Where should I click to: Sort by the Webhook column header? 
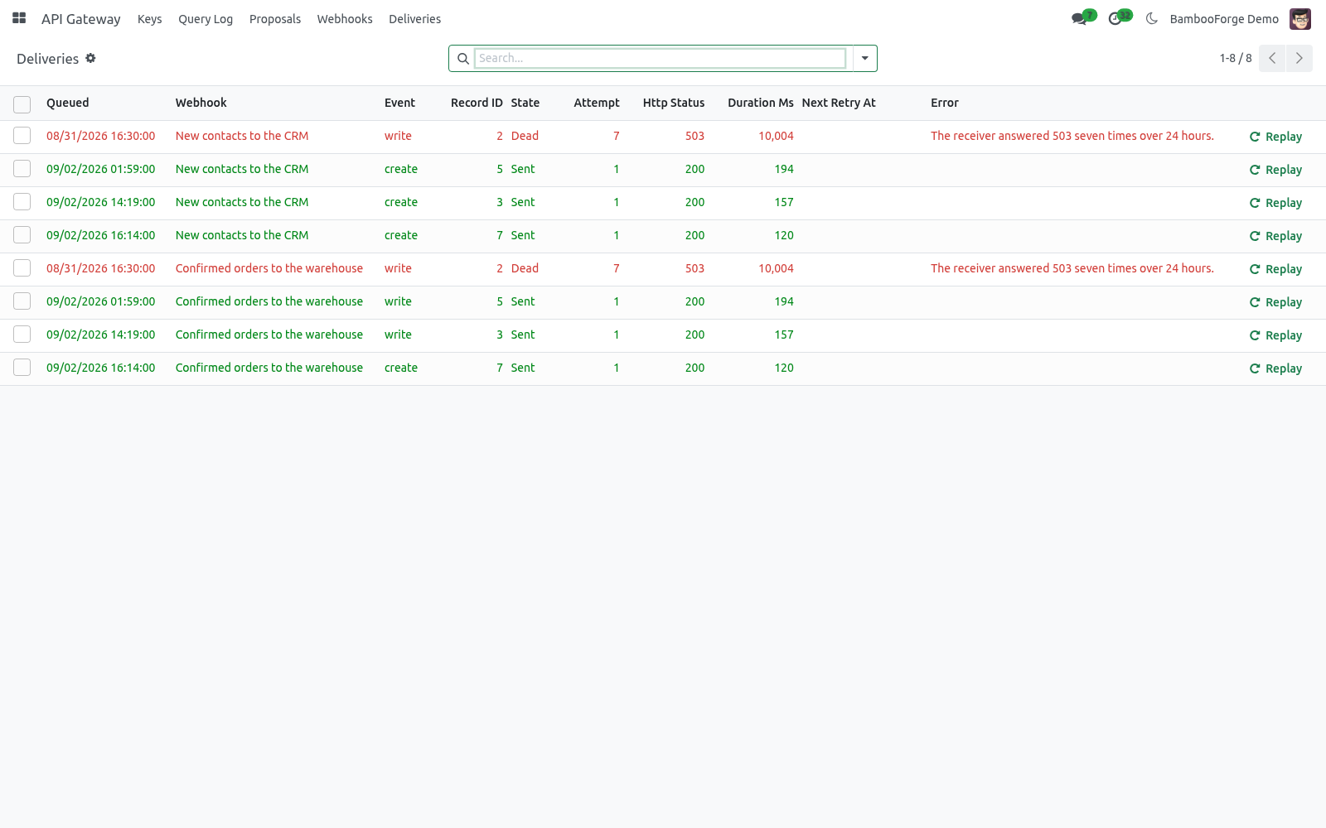point(201,103)
